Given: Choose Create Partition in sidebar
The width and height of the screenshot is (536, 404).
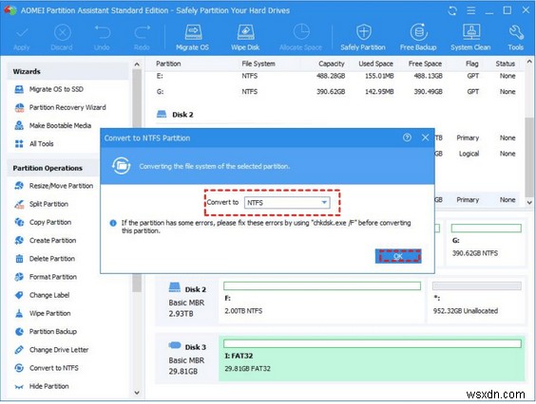Looking at the screenshot, I should coord(46,241).
